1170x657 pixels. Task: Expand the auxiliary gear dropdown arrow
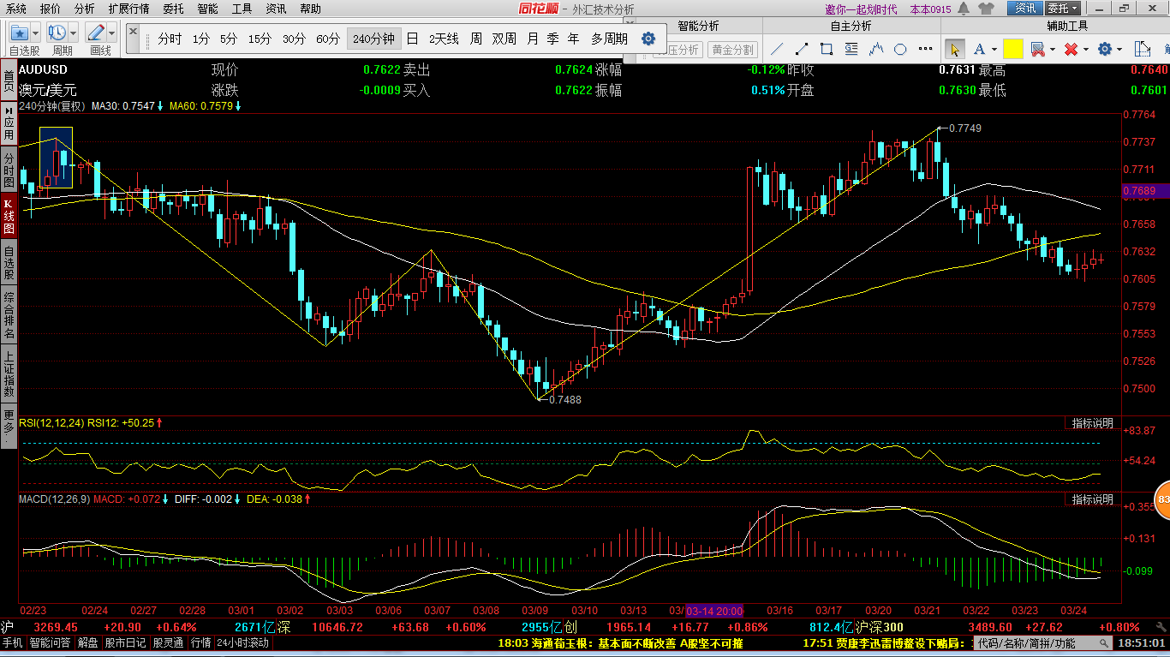tap(1120, 50)
